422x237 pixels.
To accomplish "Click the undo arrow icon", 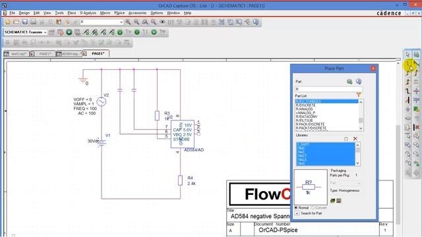I will point(67,22).
